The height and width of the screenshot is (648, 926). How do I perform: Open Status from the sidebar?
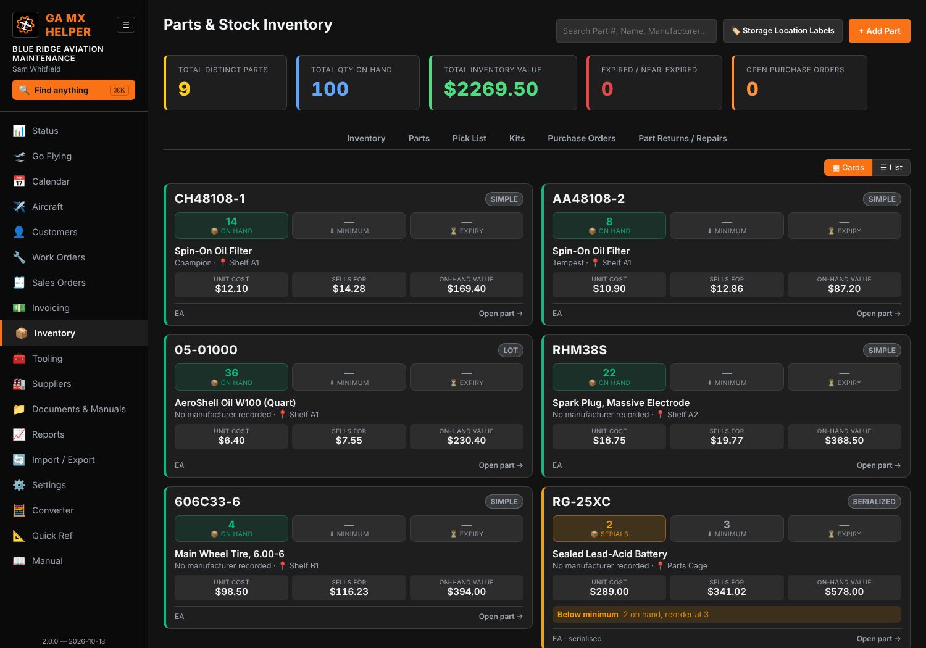74,131
